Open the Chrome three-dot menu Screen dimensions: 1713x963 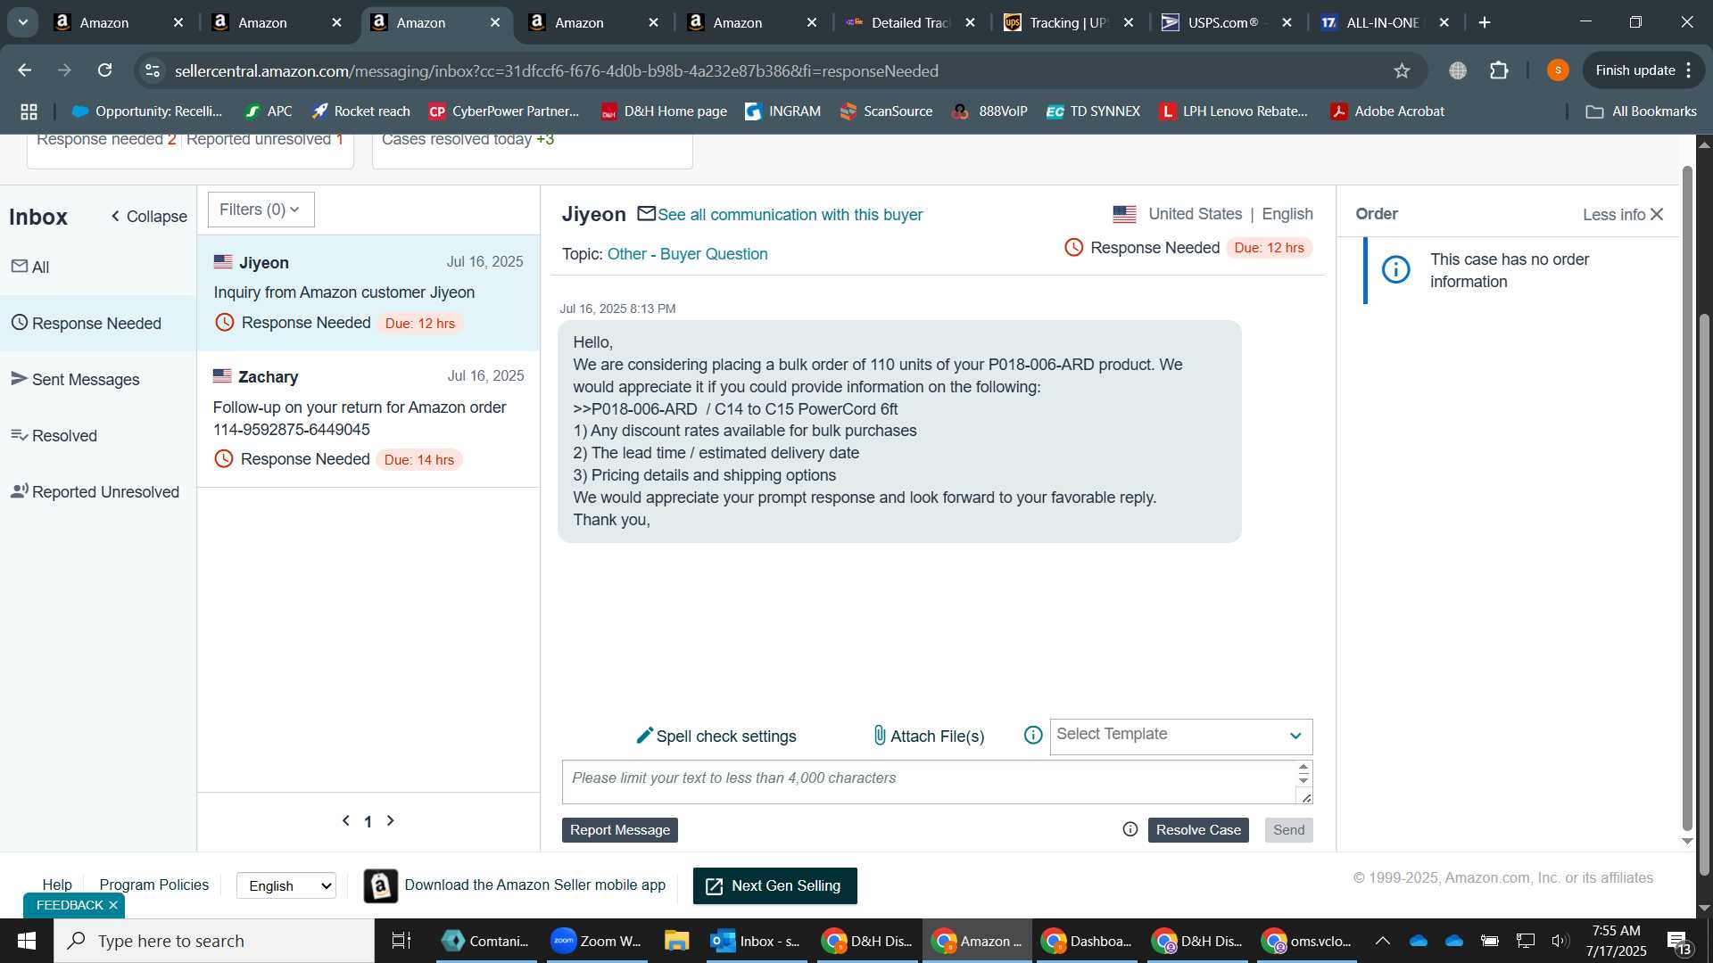pos(1688,70)
